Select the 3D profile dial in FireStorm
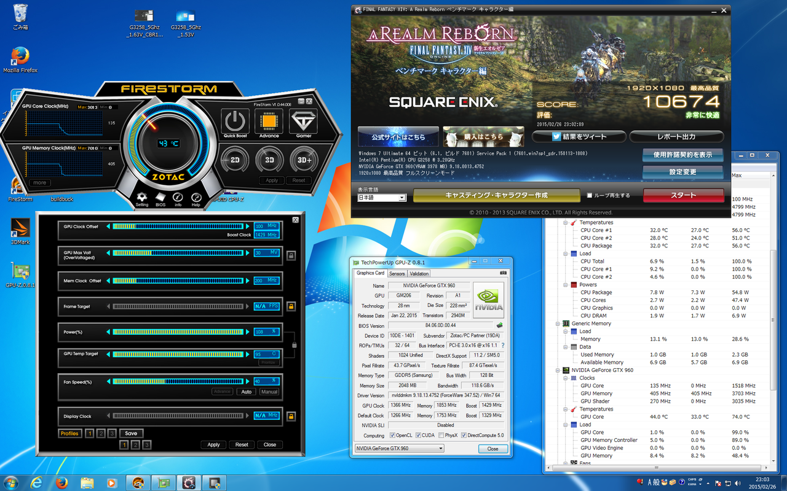The image size is (787, 491). [269, 160]
